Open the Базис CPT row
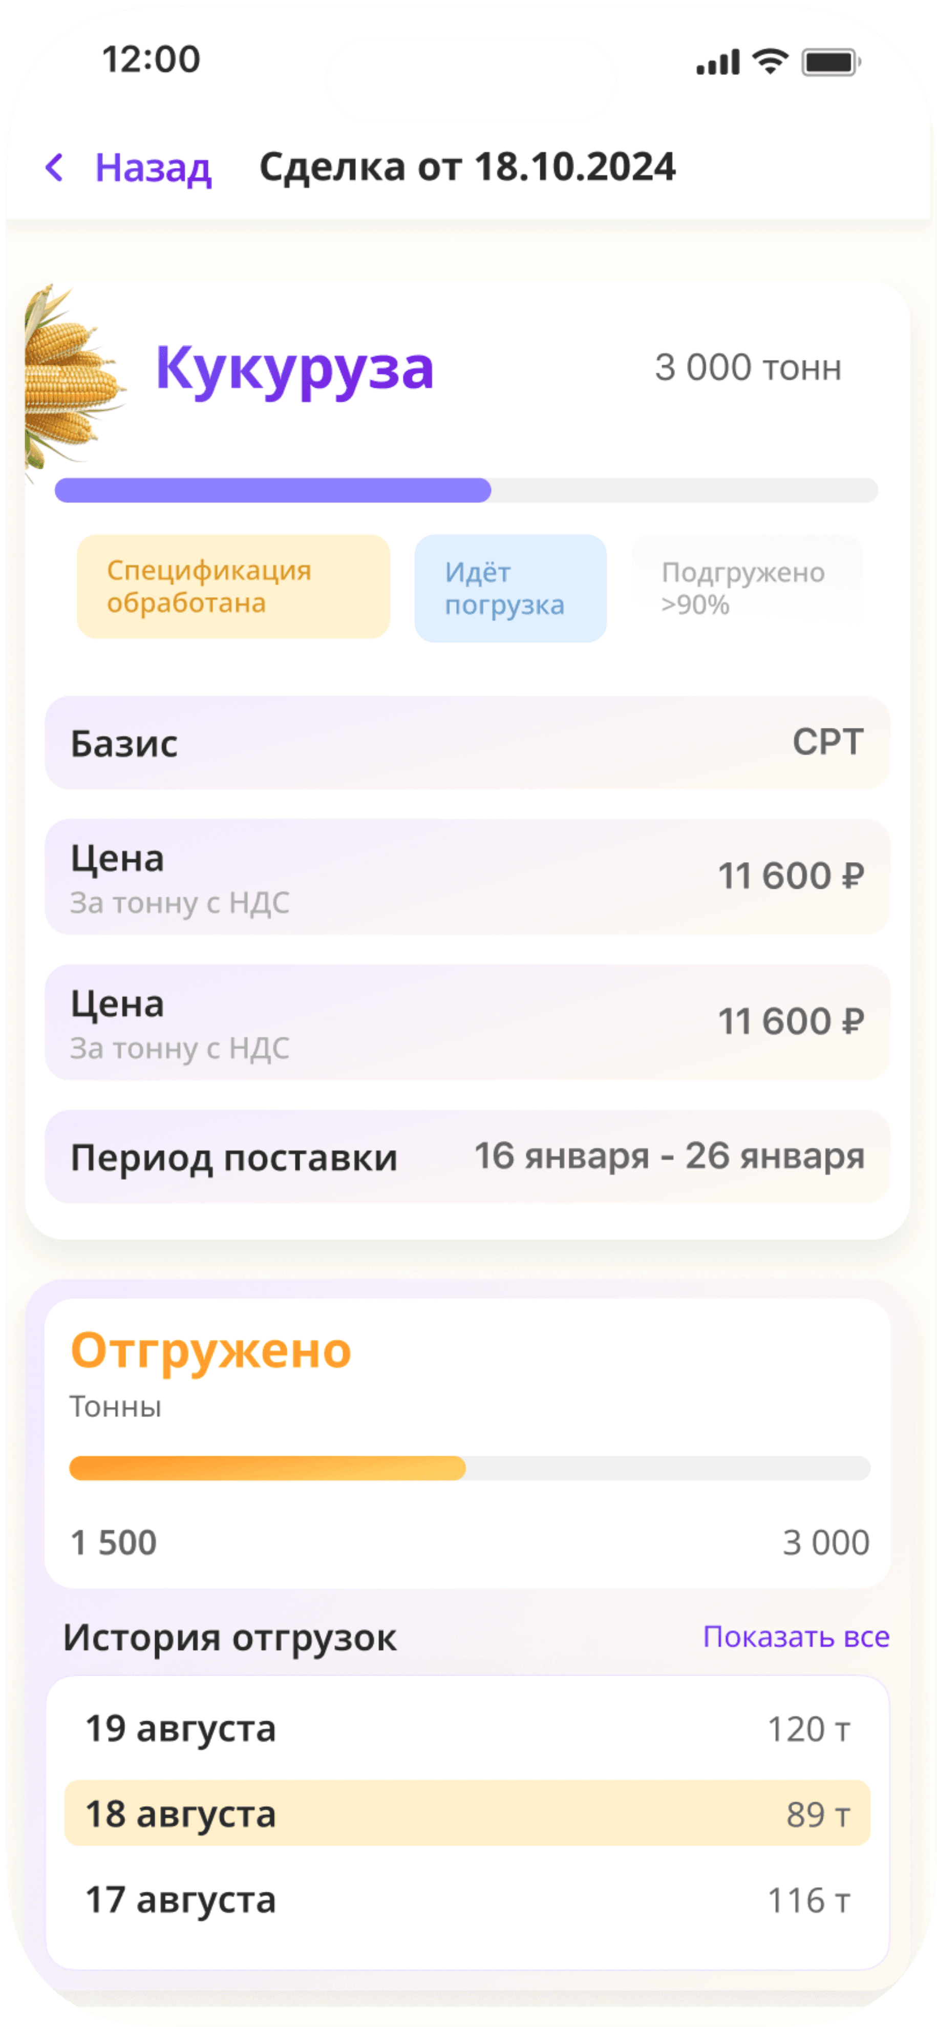This screenshot has width=937, height=2027. [467, 743]
